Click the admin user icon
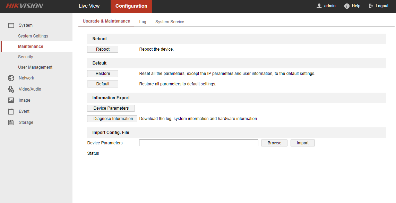This screenshot has height=203, width=396. tap(319, 6)
